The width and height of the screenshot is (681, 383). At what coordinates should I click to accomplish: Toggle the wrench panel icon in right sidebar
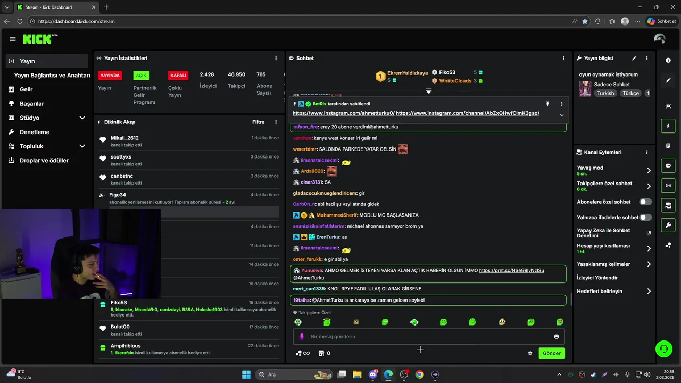point(668,225)
